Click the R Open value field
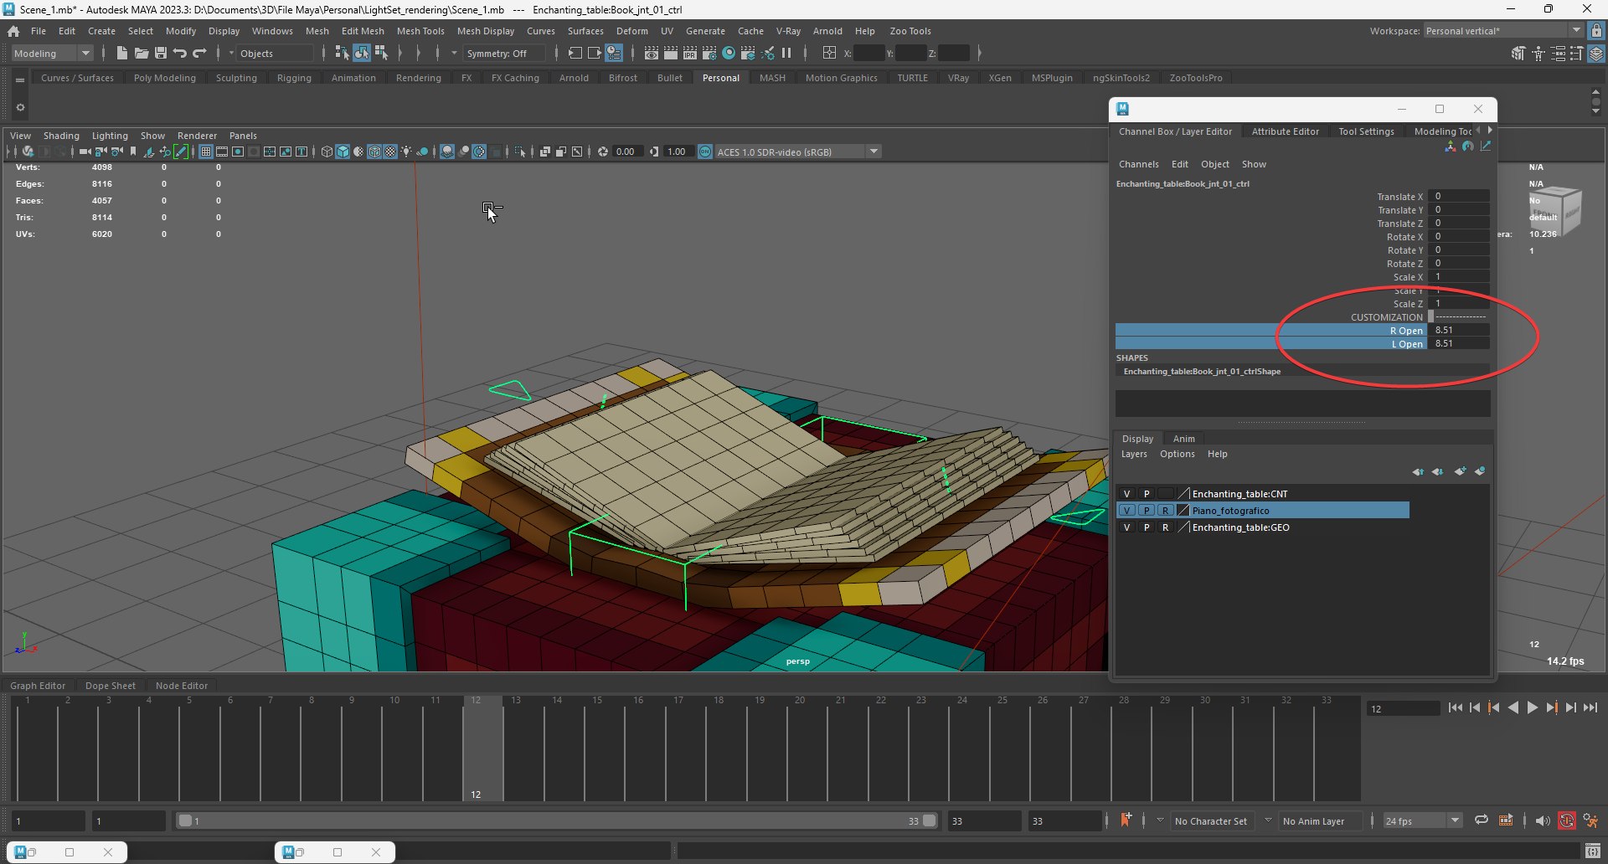 (x=1460, y=331)
